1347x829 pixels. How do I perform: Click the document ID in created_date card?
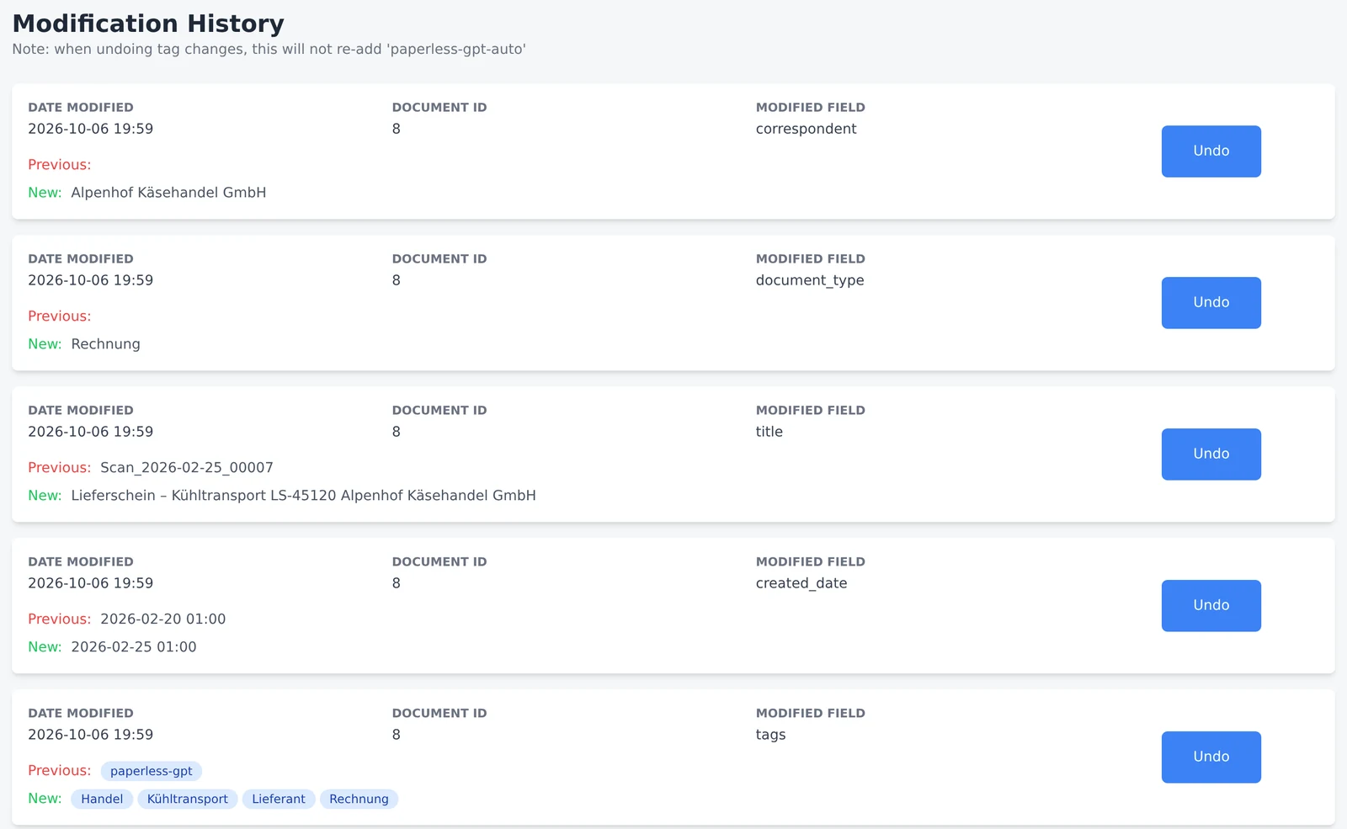397,583
